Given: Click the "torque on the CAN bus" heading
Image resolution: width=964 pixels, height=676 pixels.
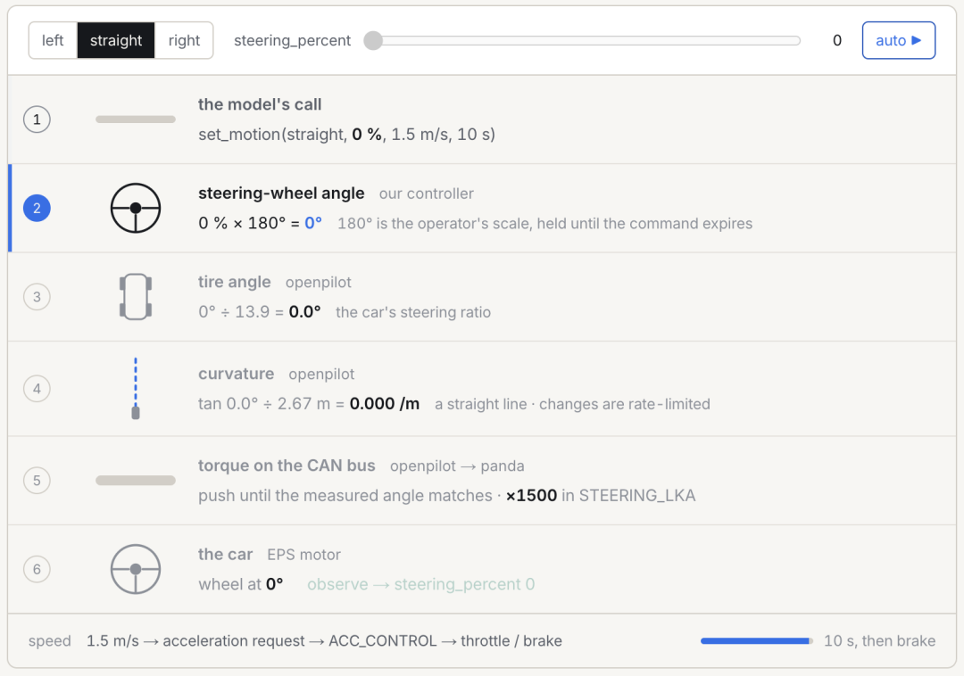Looking at the screenshot, I should click(x=287, y=466).
